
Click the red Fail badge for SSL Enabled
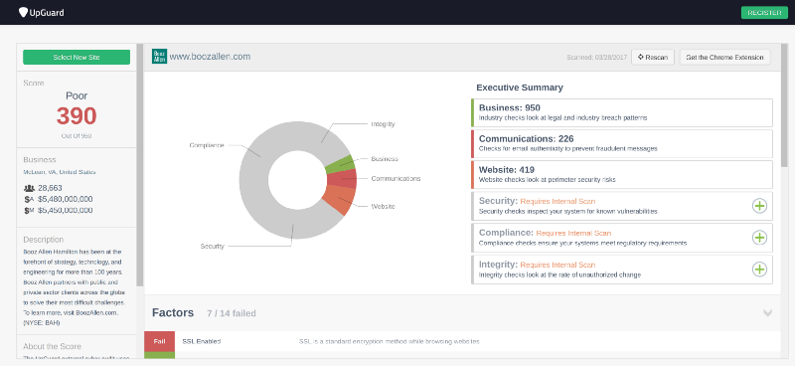coord(159,342)
